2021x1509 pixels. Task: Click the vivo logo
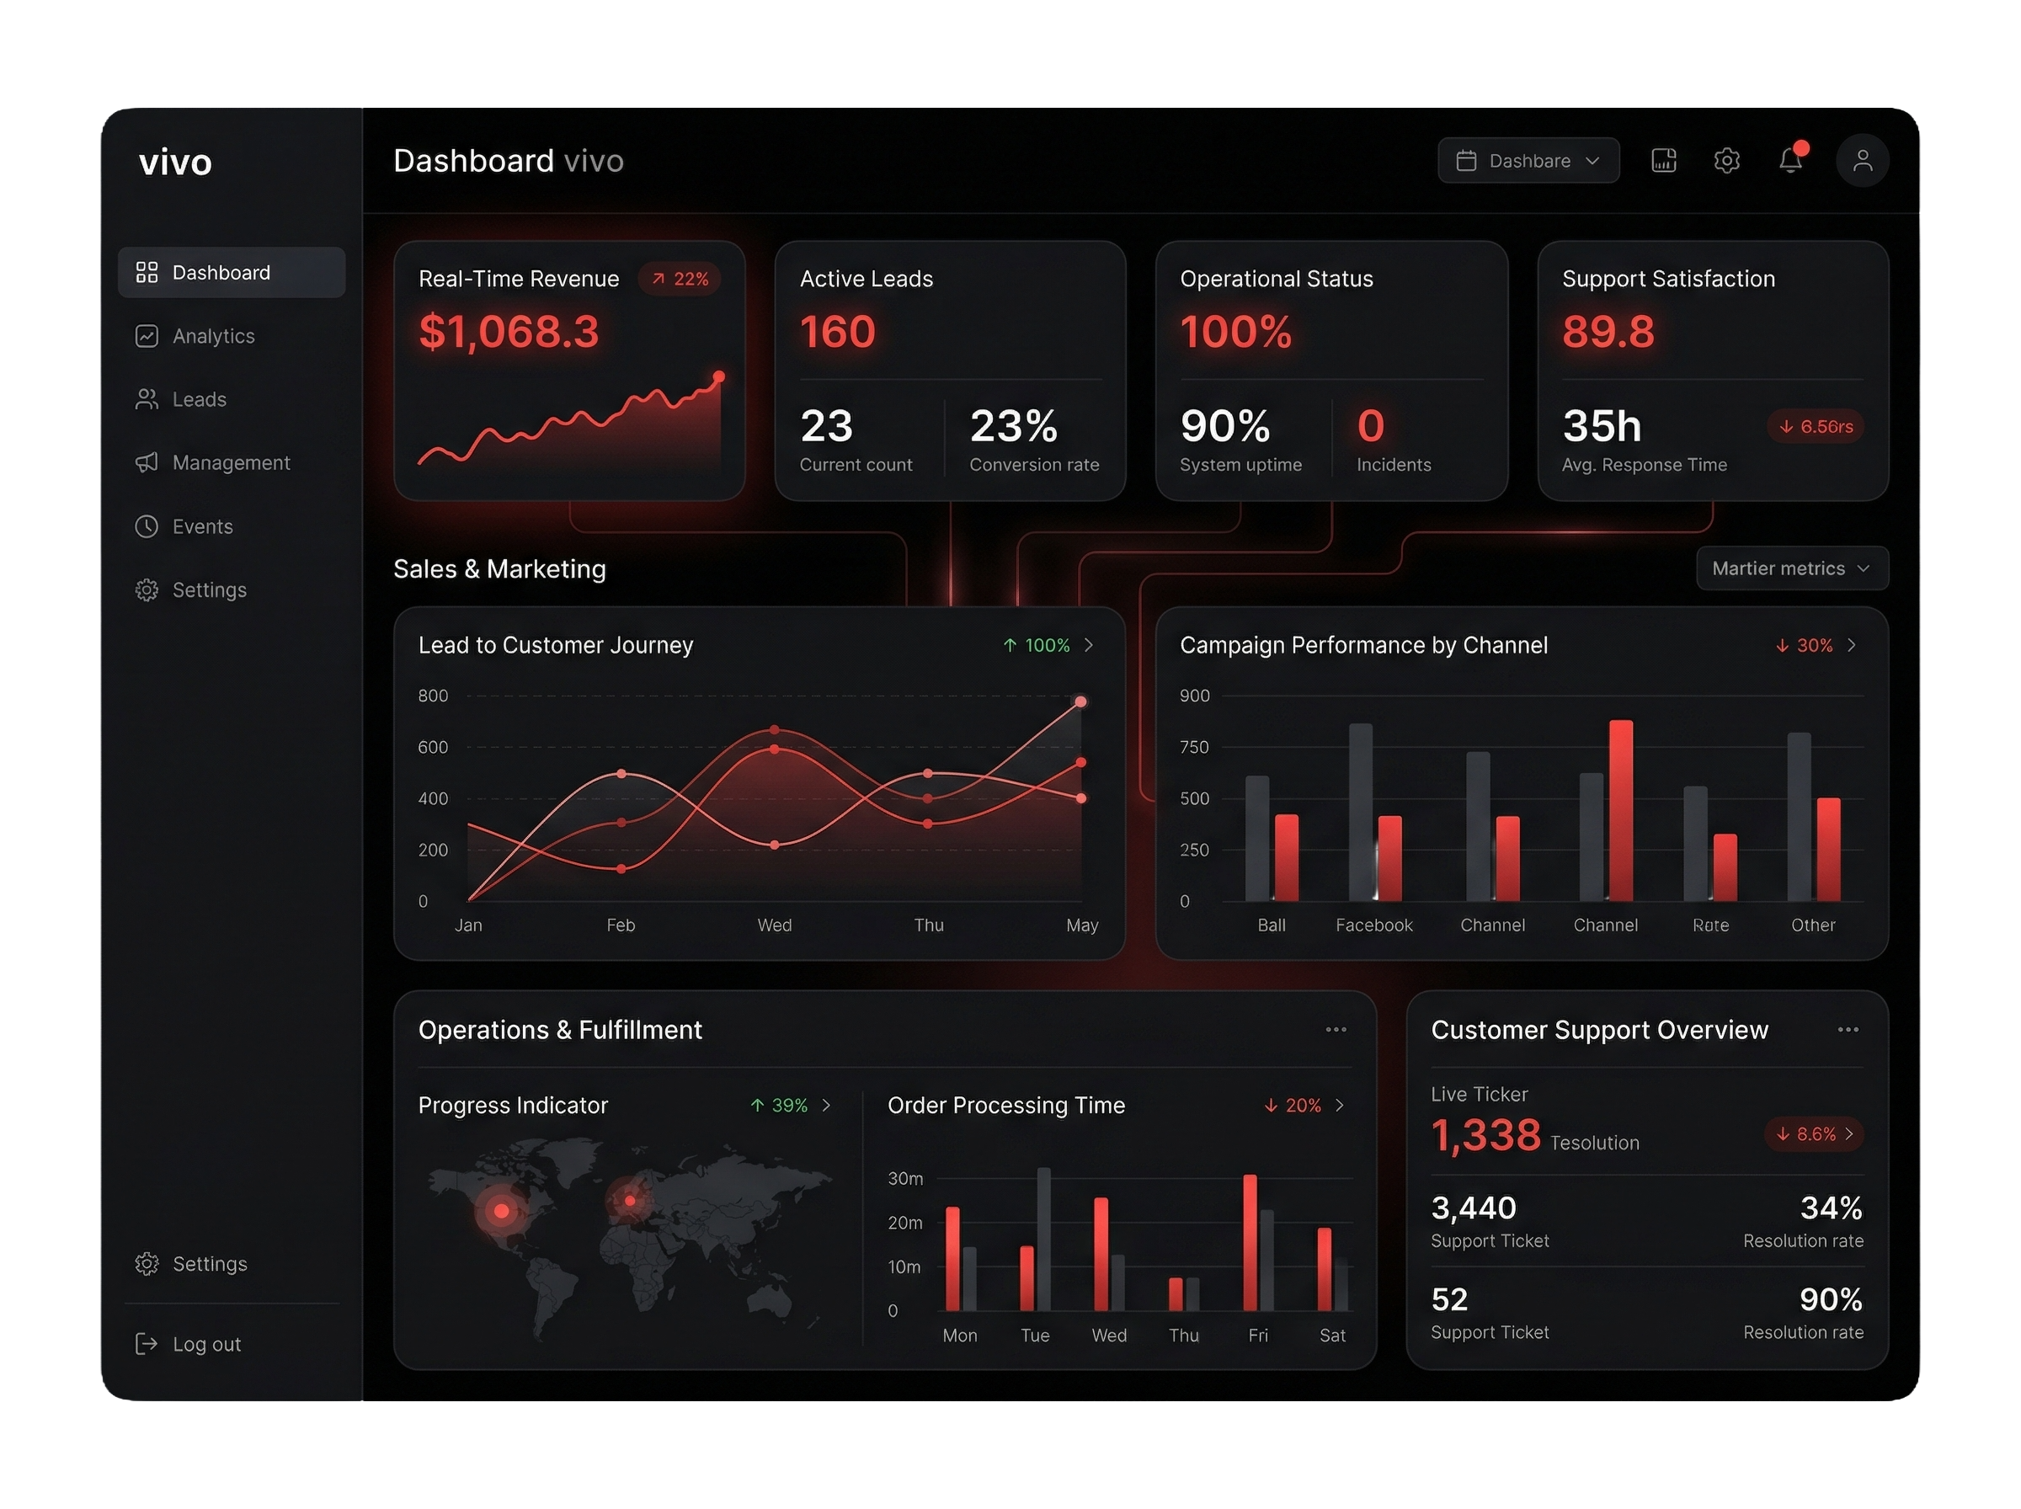click(175, 162)
